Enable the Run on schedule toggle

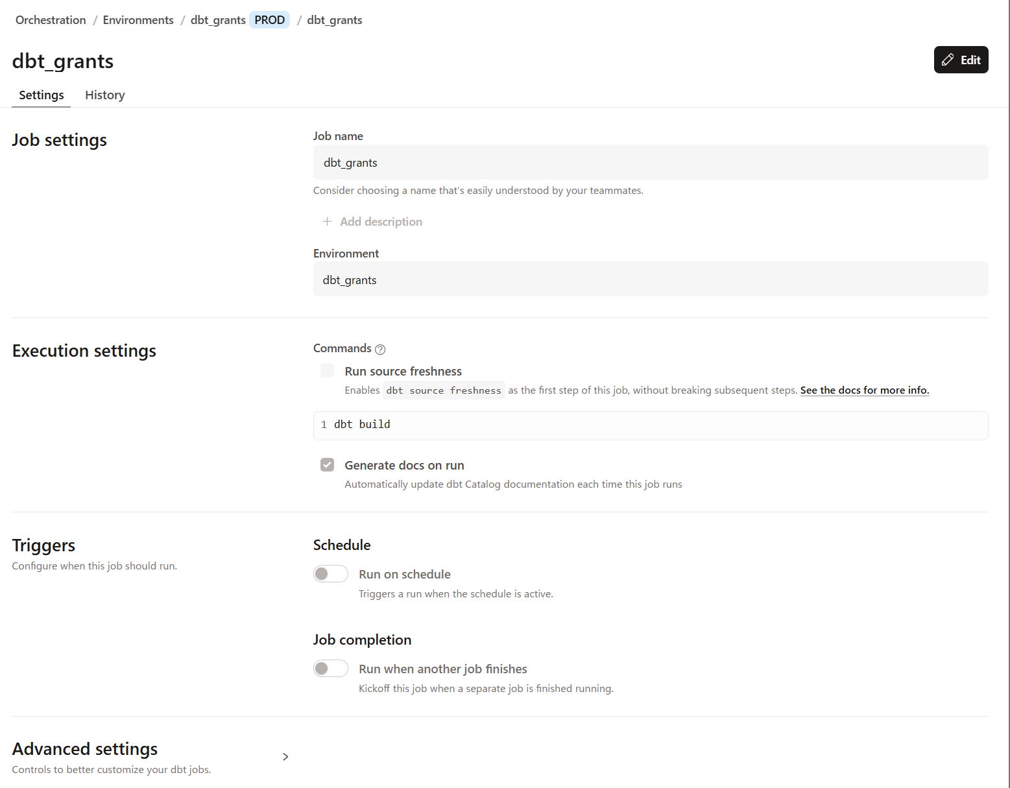pos(331,574)
